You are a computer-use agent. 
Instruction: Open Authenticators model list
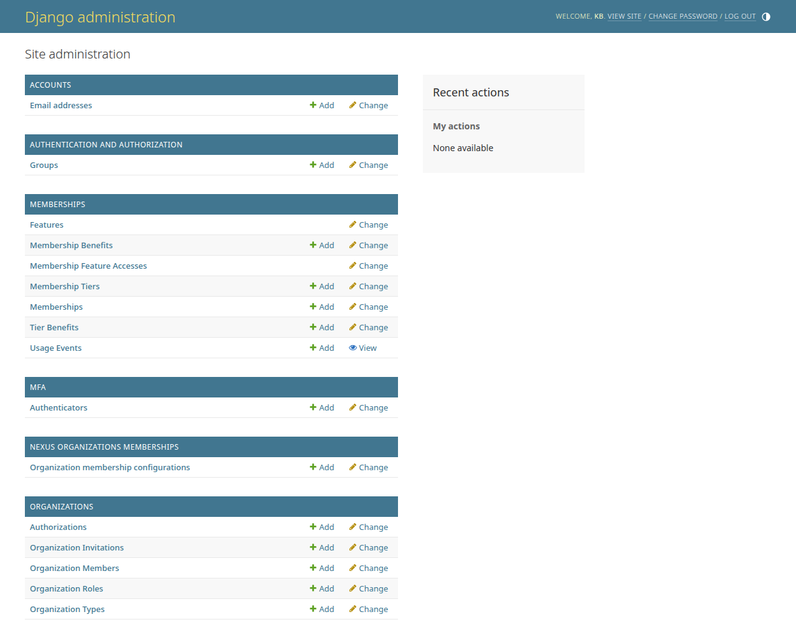tap(58, 407)
